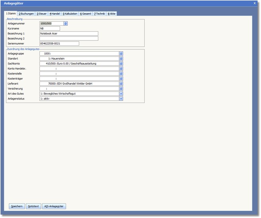This screenshot has height=218, width=261.
Task: Focus the Seriennummer input field
Action: click(59, 44)
